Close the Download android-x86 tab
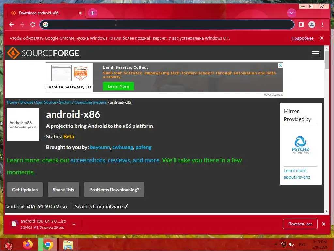This screenshot has width=334, height=251. (80, 13)
